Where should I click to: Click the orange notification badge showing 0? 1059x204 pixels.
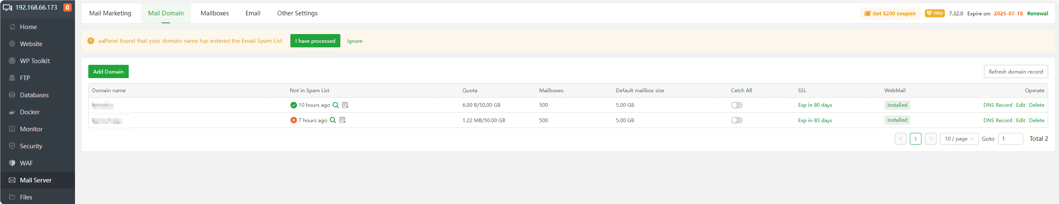[x=67, y=7]
